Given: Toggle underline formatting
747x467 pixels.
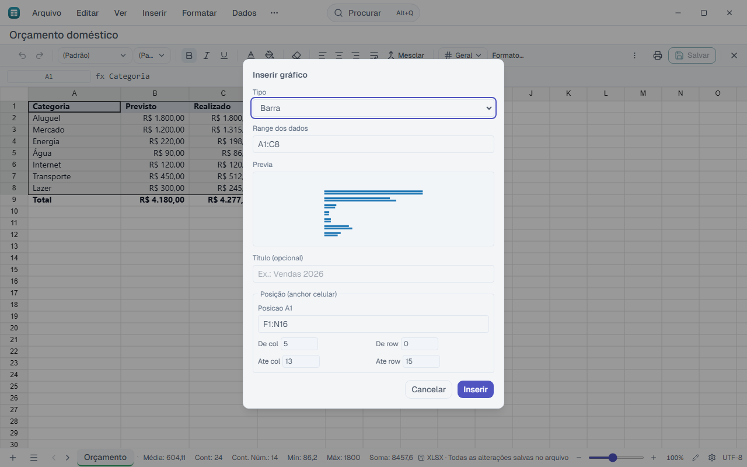Looking at the screenshot, I should click(x=224, y=55).
